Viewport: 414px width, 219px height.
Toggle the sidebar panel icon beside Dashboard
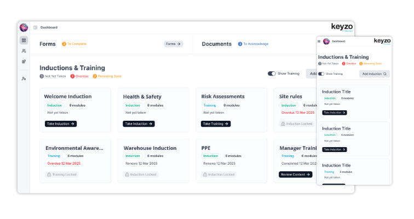point(36,27)
